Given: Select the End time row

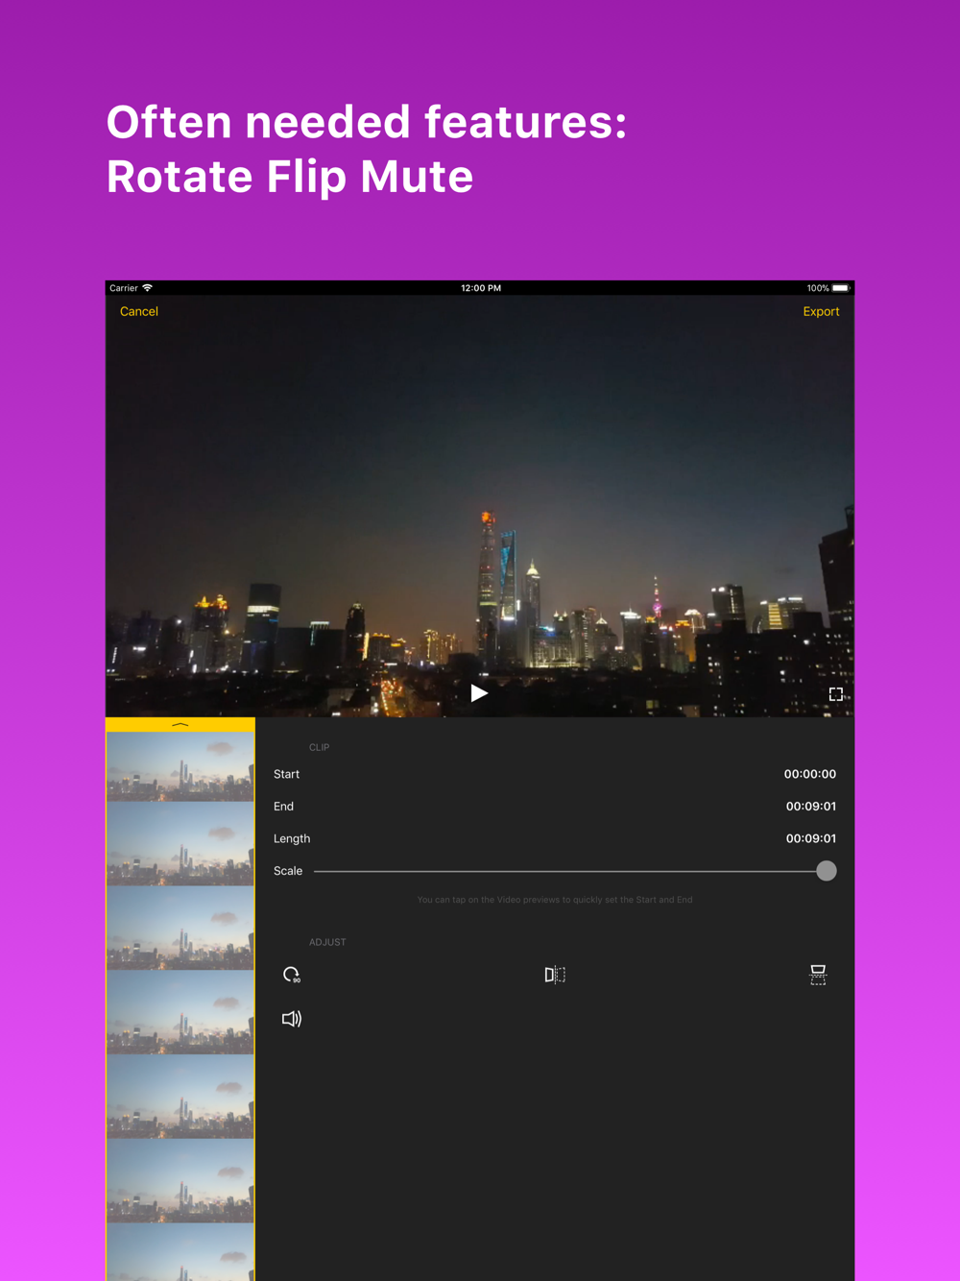Looking at the screenshot, I should tap(555, 807).
